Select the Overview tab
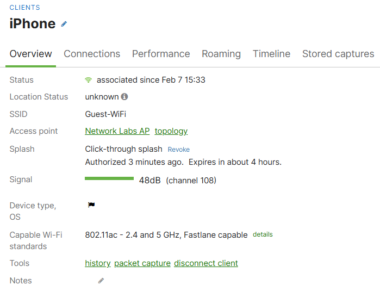The width and height of the screenshot is (380, 291). [x=31, y=54]
